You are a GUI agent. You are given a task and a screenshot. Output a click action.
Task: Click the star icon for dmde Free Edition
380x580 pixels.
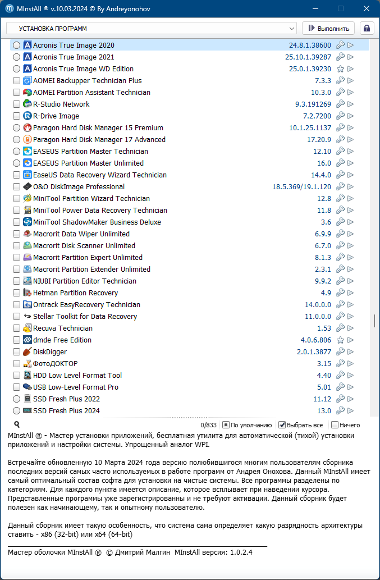(340, 340)
